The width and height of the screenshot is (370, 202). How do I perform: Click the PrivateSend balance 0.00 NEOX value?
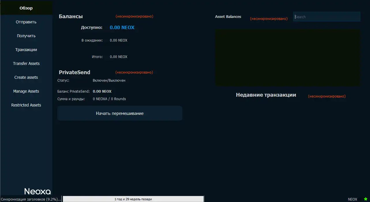tap(102, 91)
